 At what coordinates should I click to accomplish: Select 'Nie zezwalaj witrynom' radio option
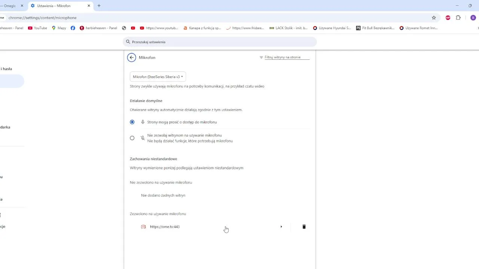132,138
